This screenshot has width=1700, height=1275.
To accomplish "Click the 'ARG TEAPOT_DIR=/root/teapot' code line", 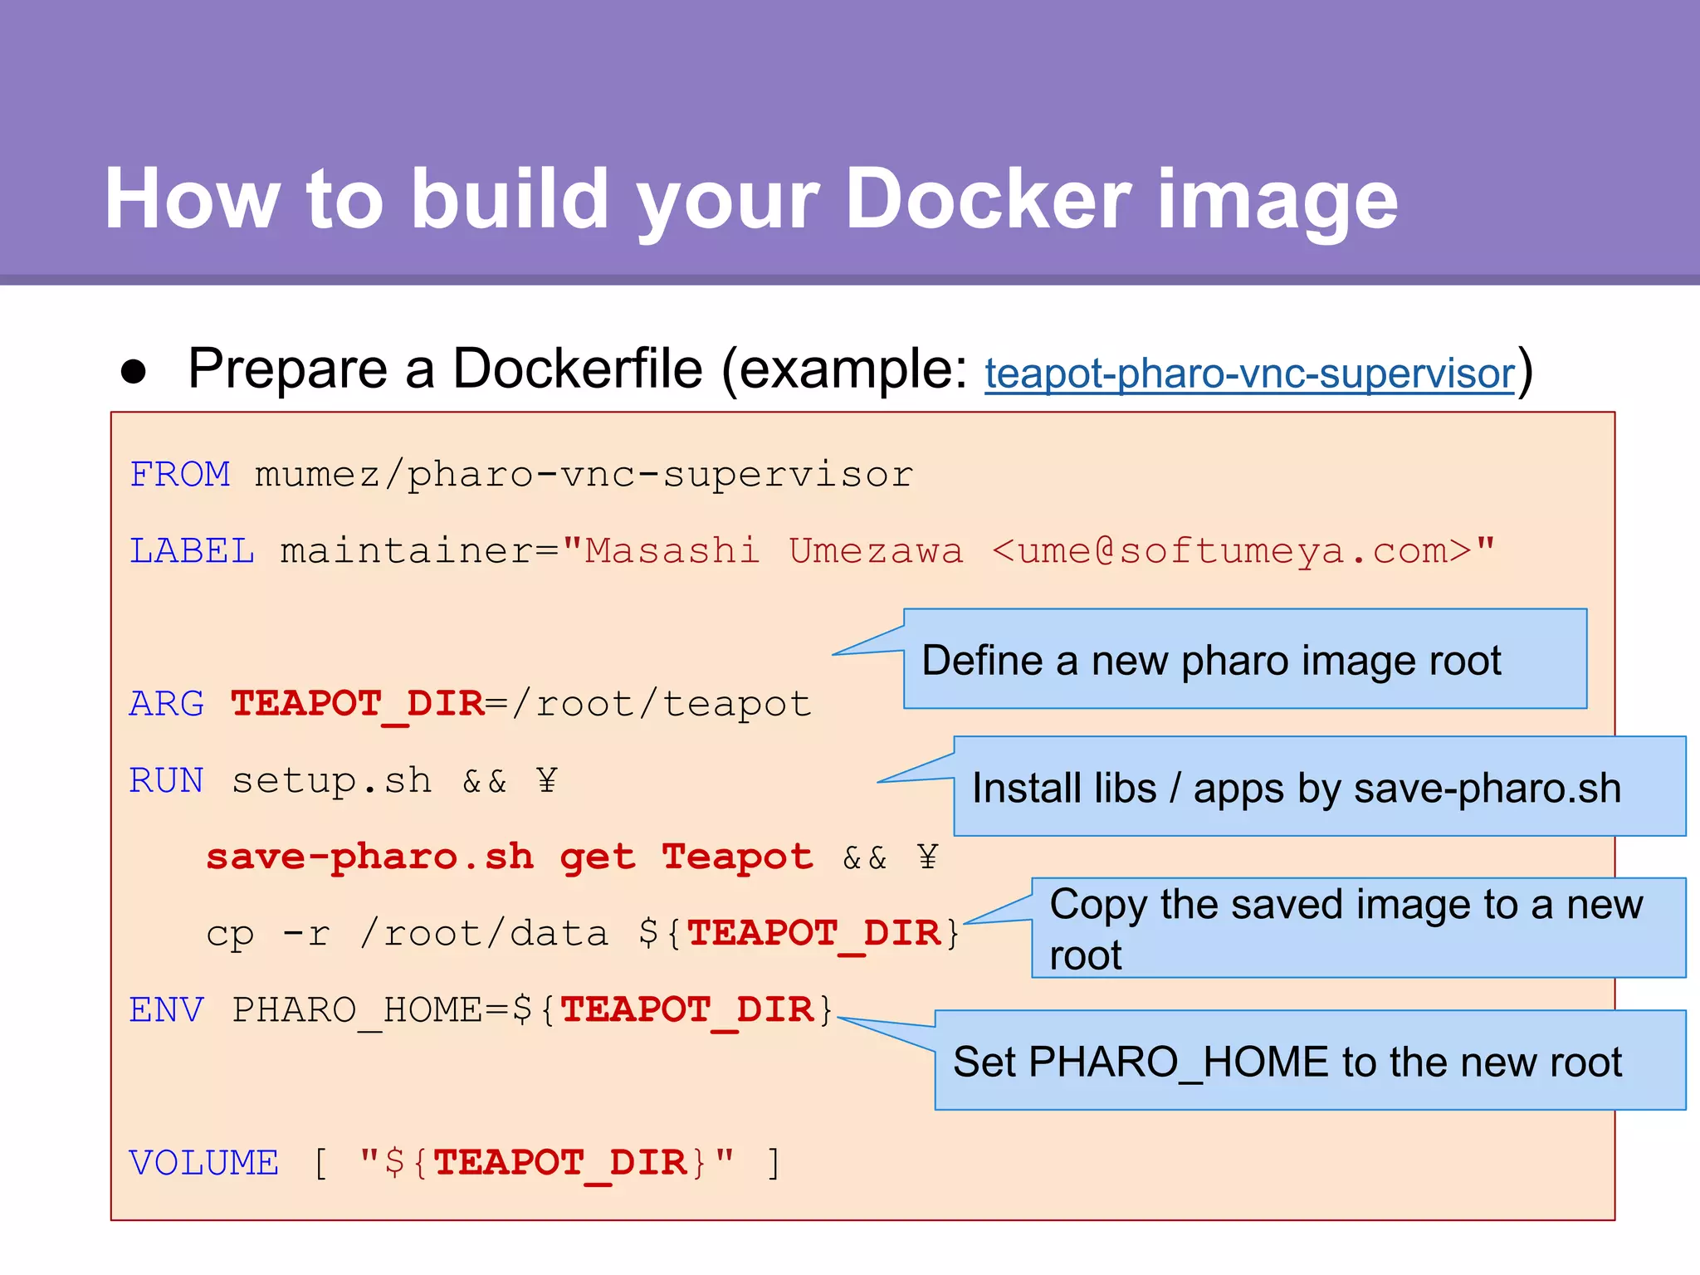I will point(471,705).
